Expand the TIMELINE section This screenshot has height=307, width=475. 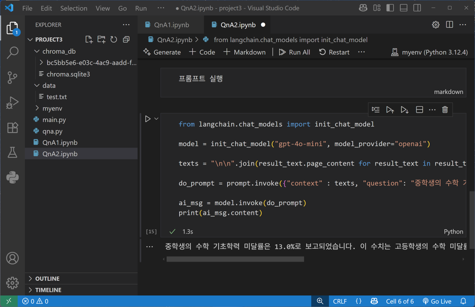(81, 290)
